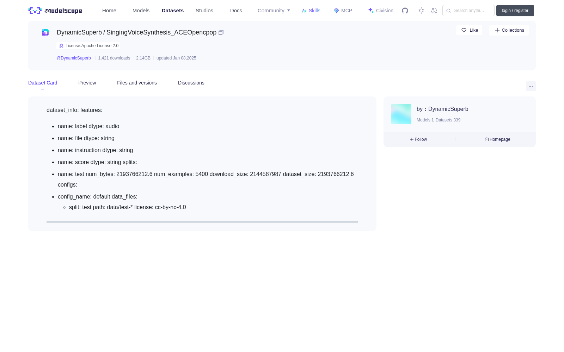The width and height of the screenshot is (564, 352).
Task: Click the License: Apache License 2.0 badge
Action: pyautogui.click(x=88, y=46)
